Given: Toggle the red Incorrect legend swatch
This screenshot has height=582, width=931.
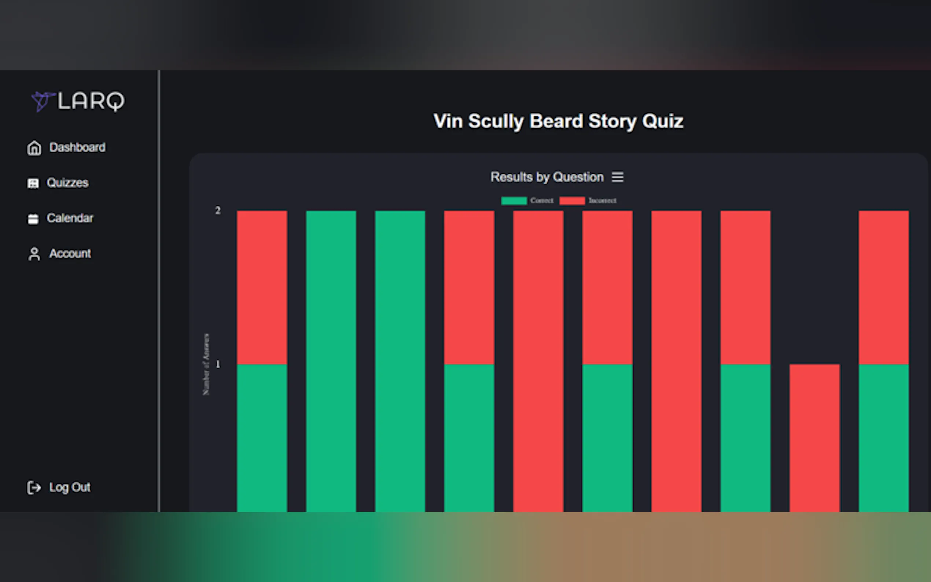Looking at the screenshot, I should [572, 200].
